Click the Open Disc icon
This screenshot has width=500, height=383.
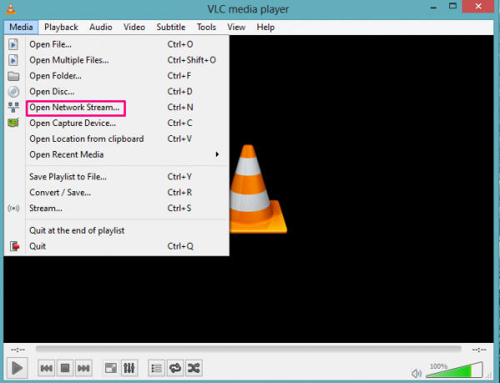13,92
